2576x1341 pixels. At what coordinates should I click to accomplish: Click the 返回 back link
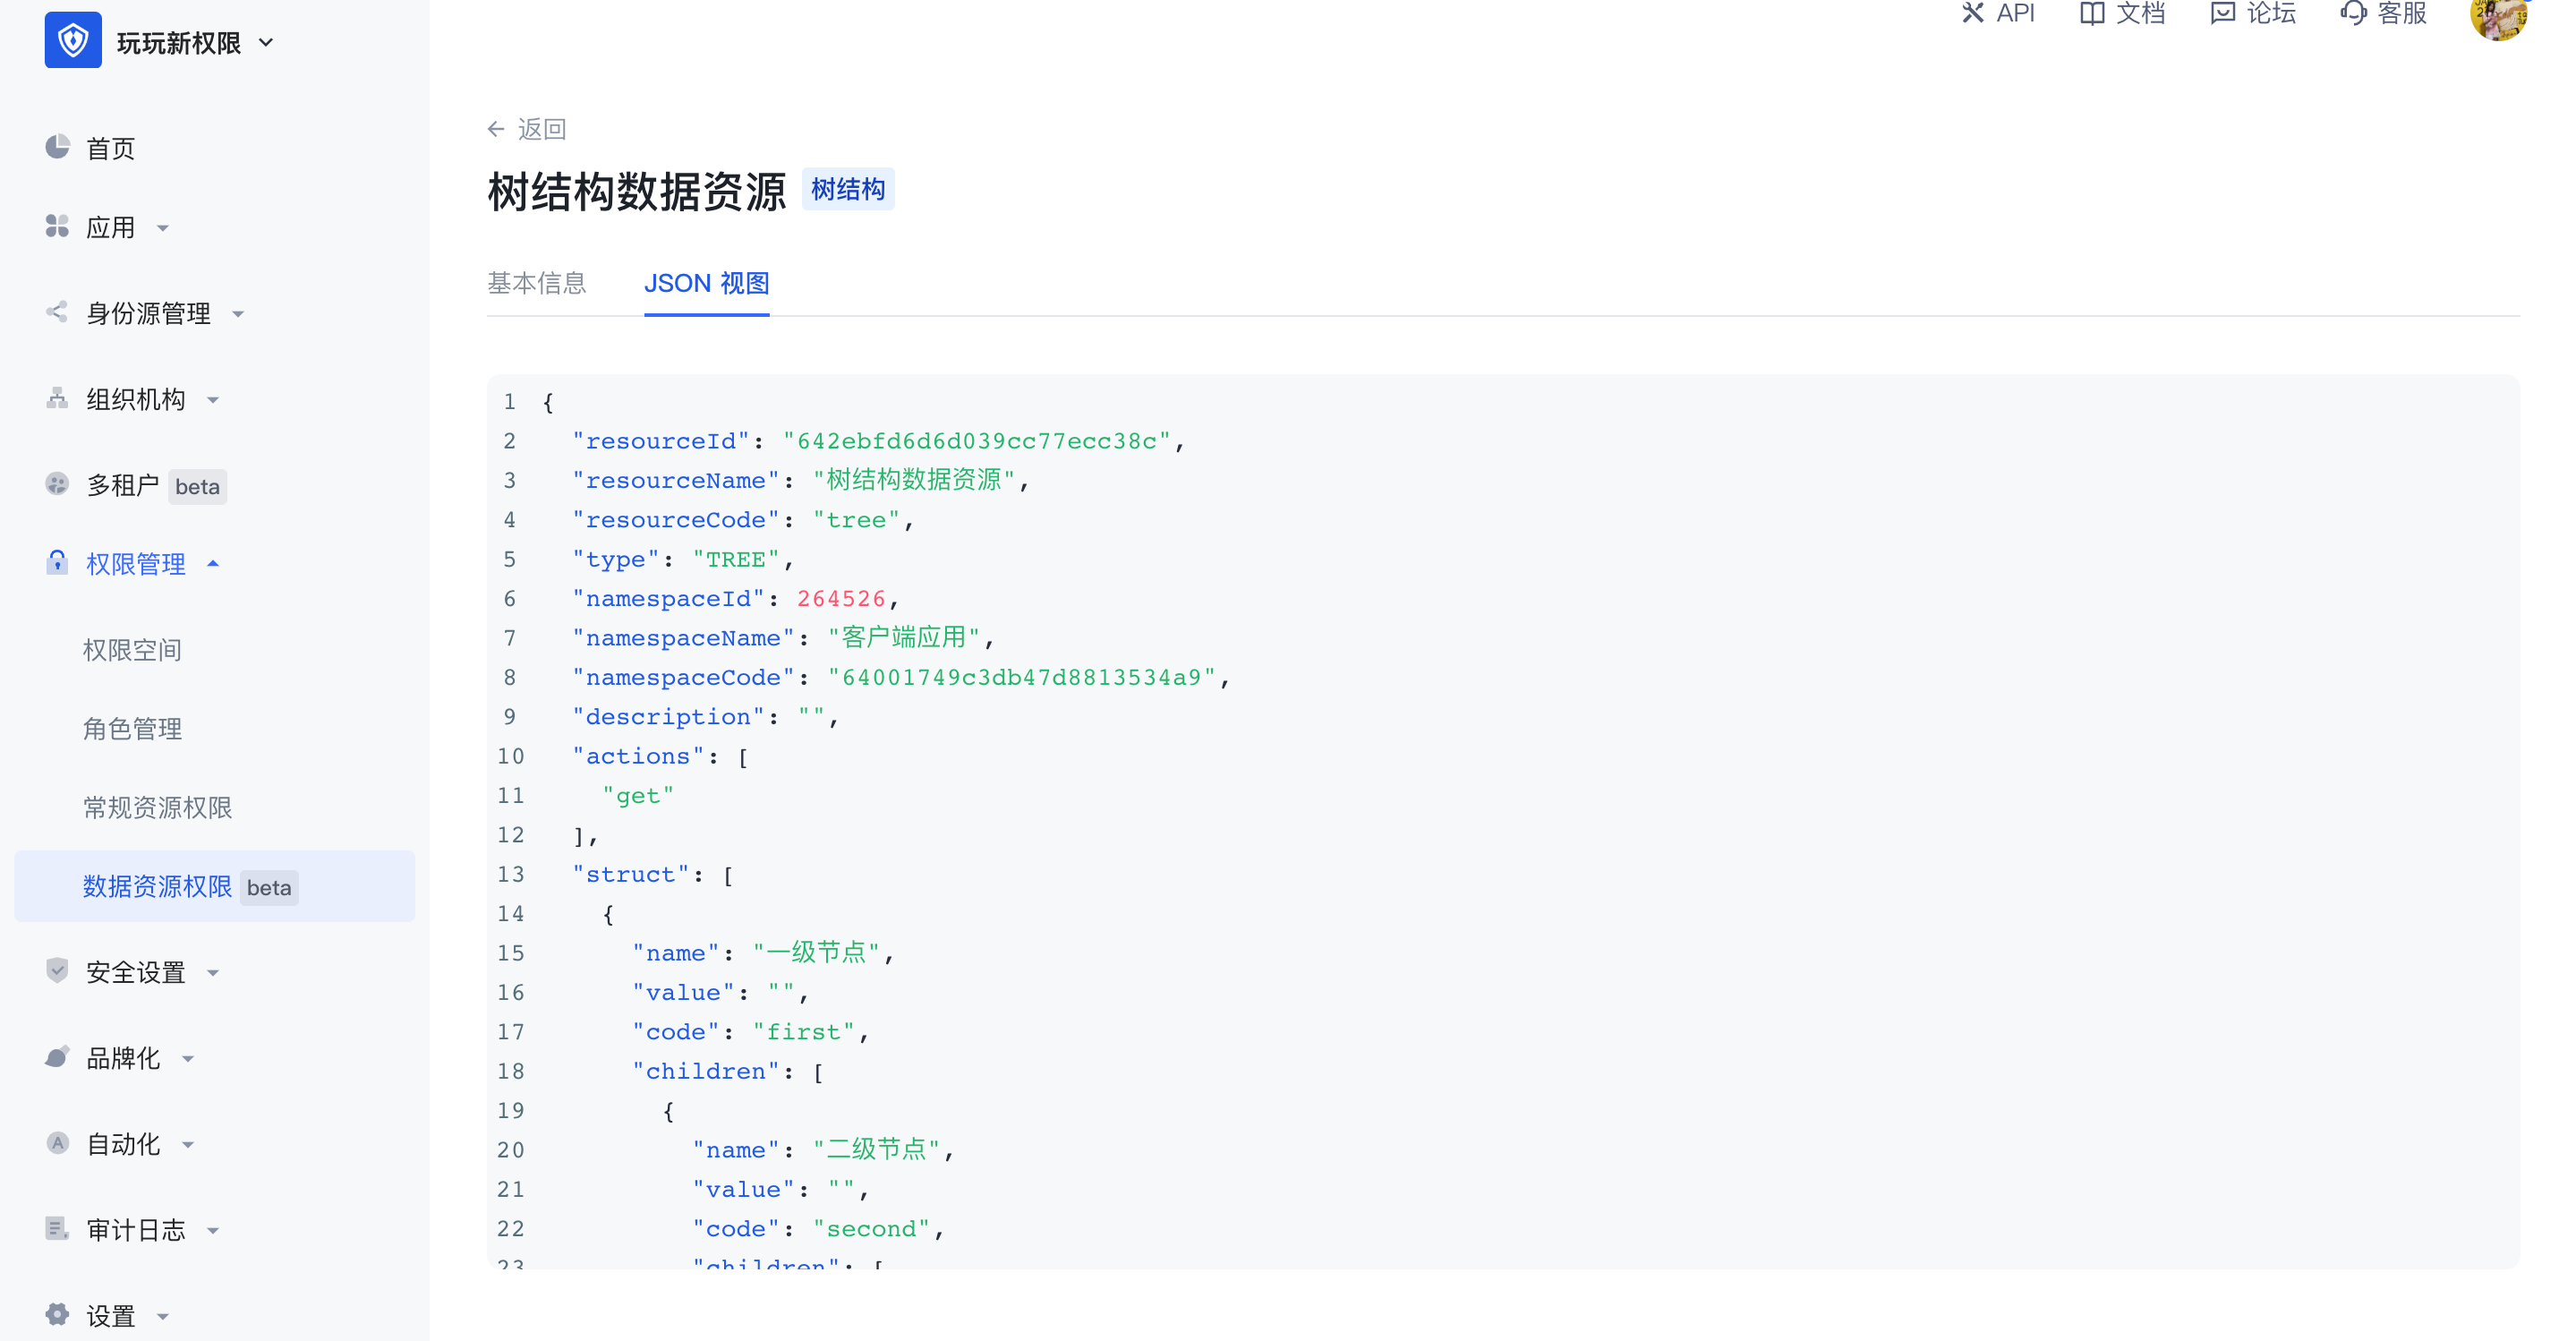(x=529, y=129)
